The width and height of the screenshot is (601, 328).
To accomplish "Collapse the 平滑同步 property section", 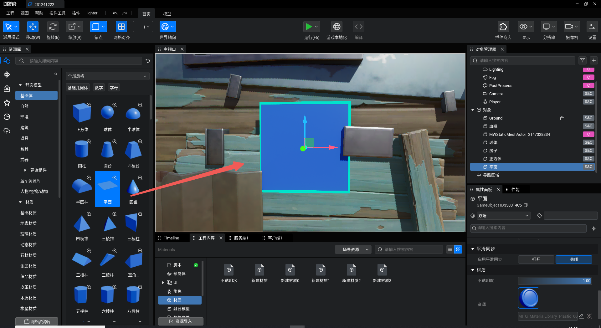I will click(473, 249).
